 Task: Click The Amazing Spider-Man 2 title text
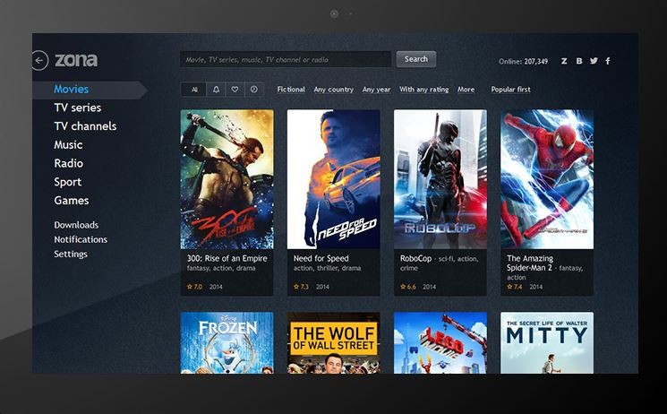[530, 263]
